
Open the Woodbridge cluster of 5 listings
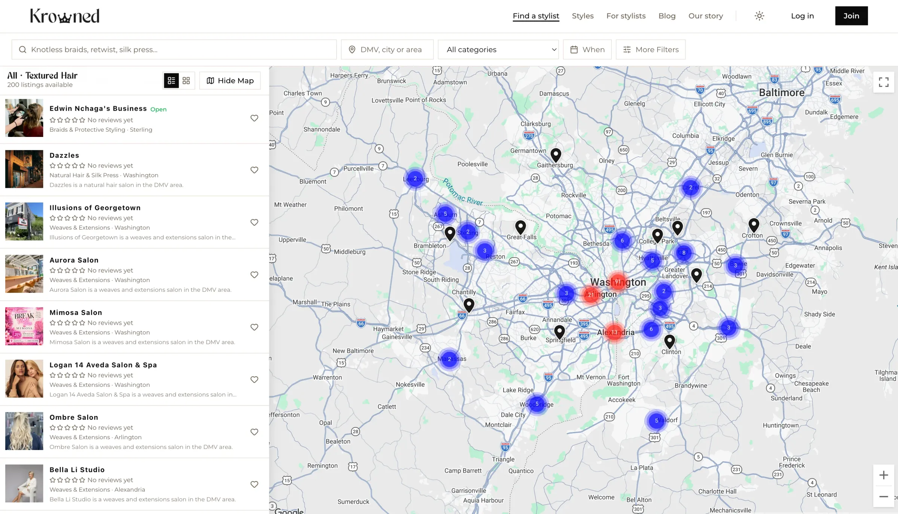[x=537, y=404]
